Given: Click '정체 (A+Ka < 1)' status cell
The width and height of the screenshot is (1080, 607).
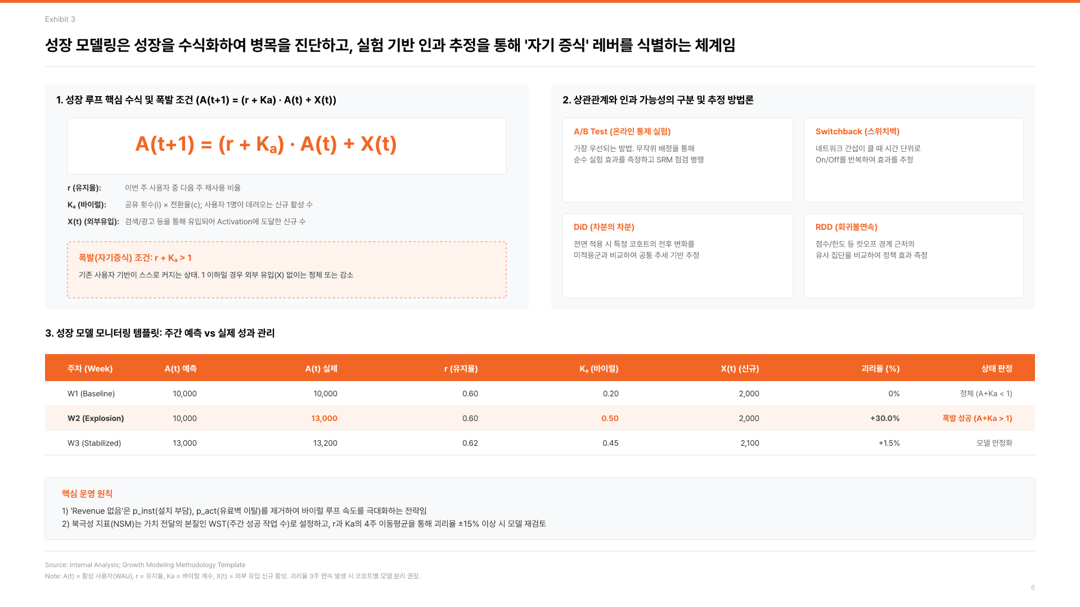Looking at the screenshot, I should click(986, 393).
